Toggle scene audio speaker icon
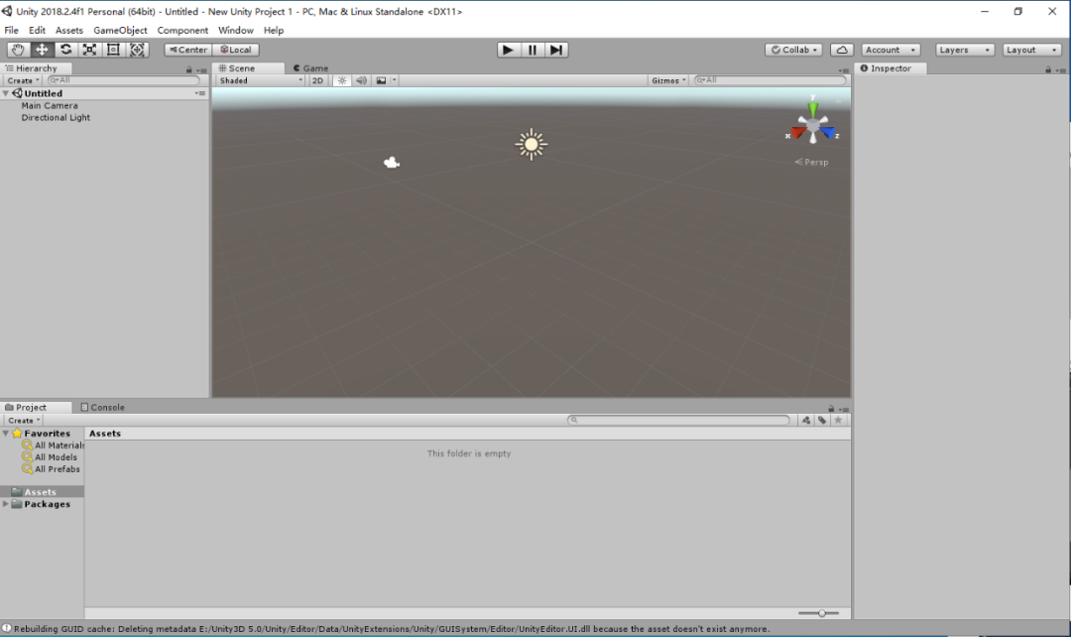Screen dimensions: 1071x637 tap(361, 80)
